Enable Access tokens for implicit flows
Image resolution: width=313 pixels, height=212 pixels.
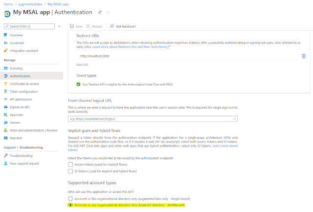[70, 165]
